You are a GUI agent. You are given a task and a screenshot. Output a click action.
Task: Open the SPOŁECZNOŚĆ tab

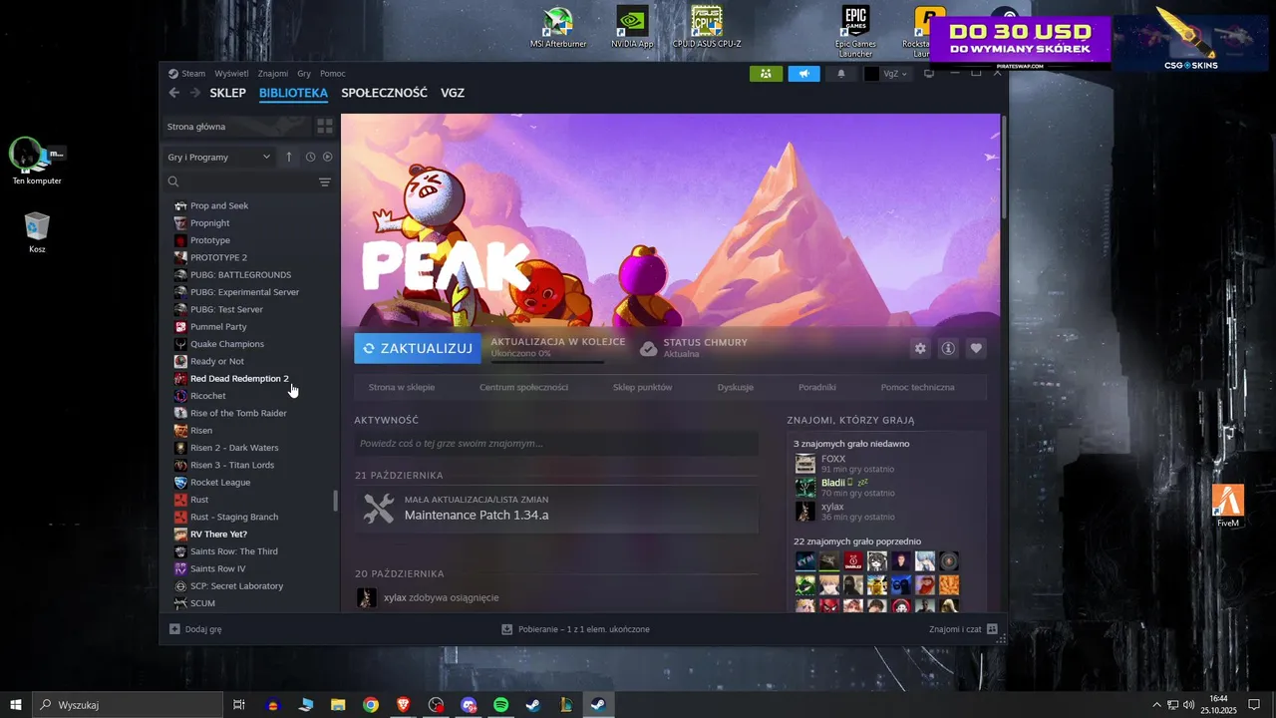384,93
